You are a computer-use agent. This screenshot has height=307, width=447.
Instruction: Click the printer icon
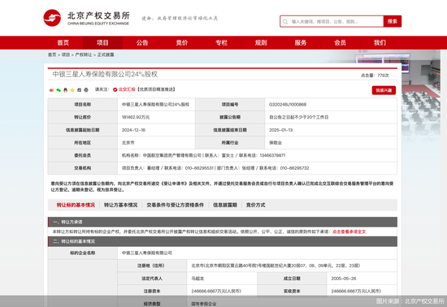[x=86, y=90]
